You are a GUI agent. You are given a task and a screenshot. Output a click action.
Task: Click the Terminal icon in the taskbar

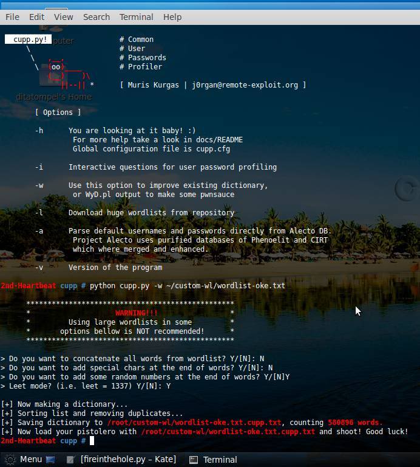click(x=194, y=460)
